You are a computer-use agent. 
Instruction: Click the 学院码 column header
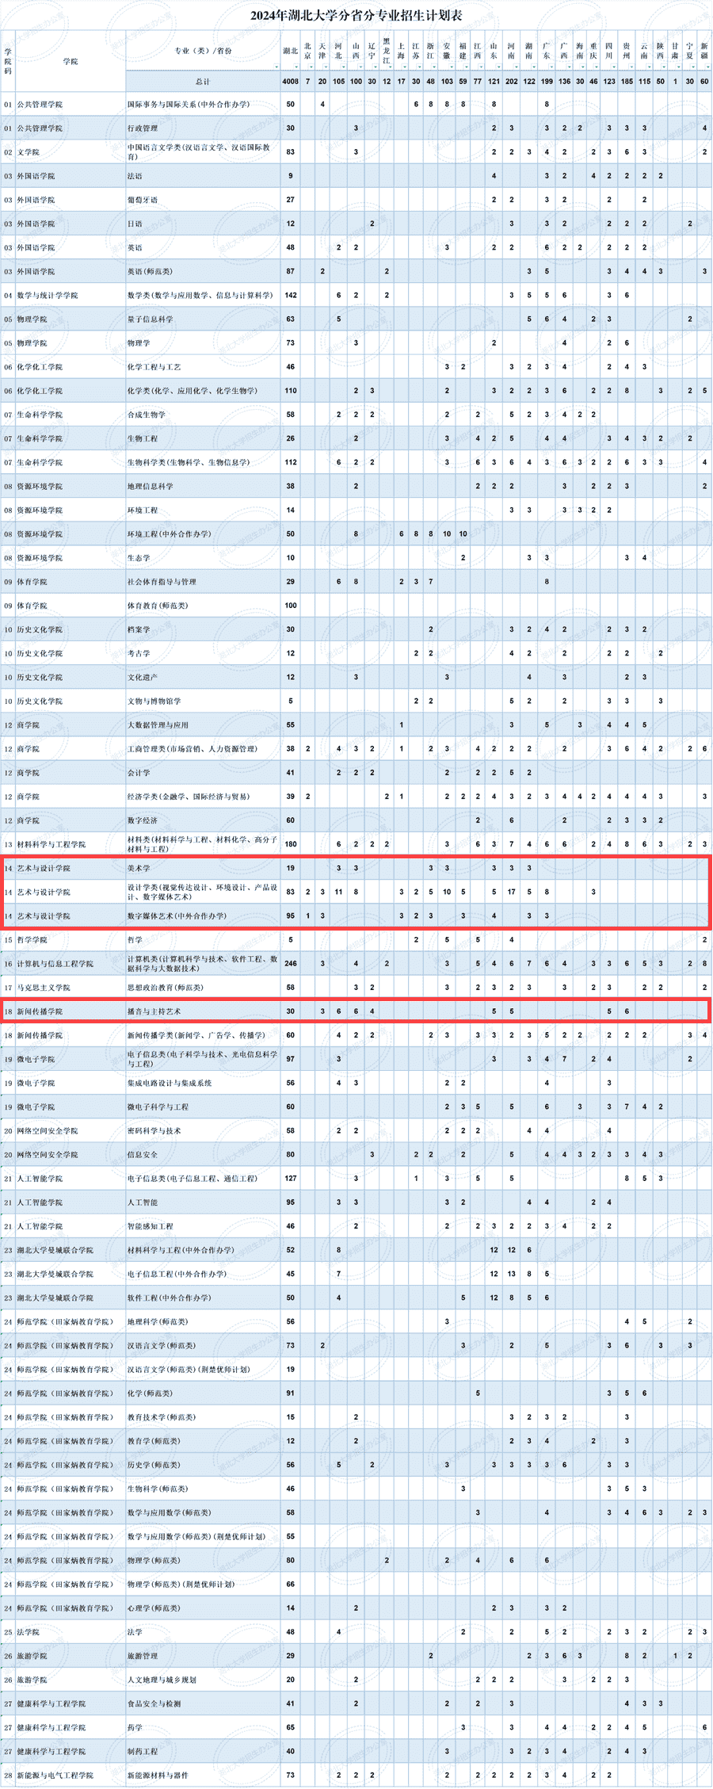tap(8, 61)
